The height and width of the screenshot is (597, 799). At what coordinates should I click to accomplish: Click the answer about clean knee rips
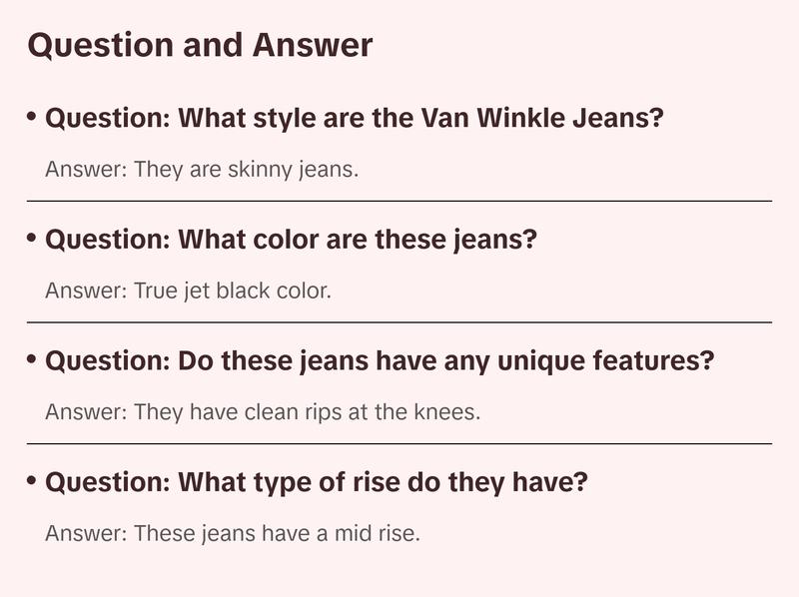click(263, 411)
